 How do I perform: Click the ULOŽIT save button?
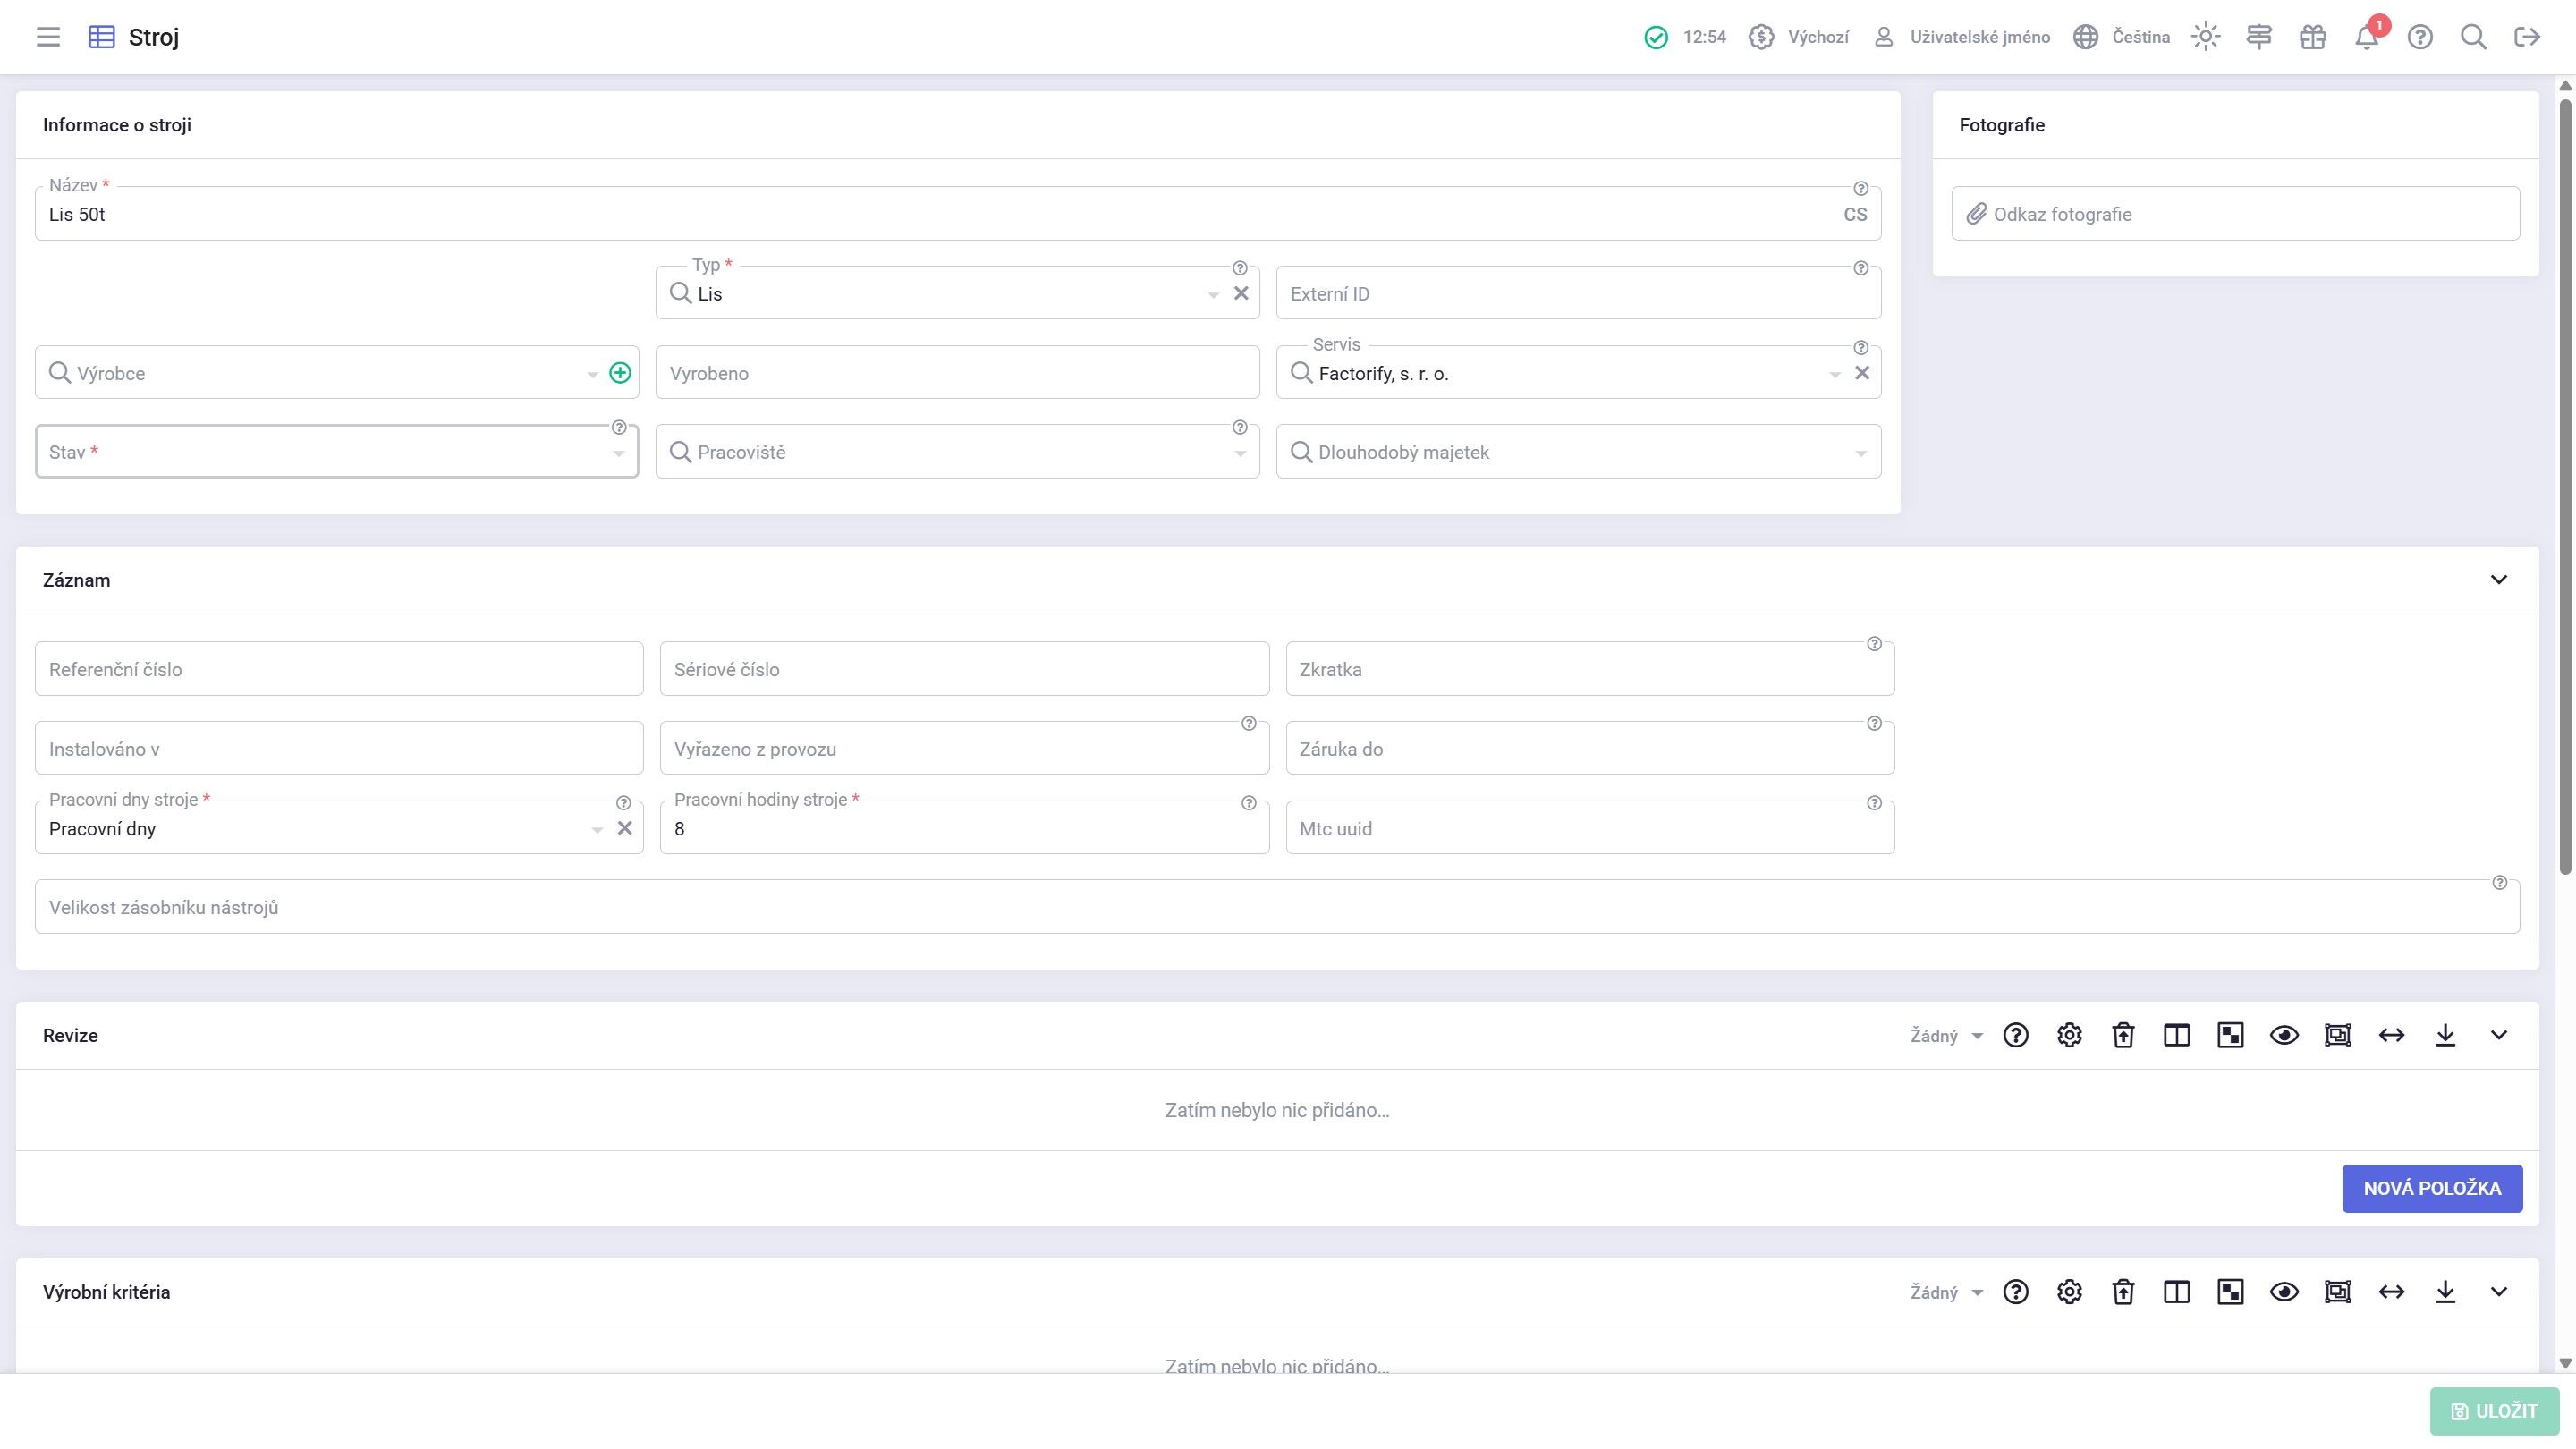(x=2494, y=1411)
